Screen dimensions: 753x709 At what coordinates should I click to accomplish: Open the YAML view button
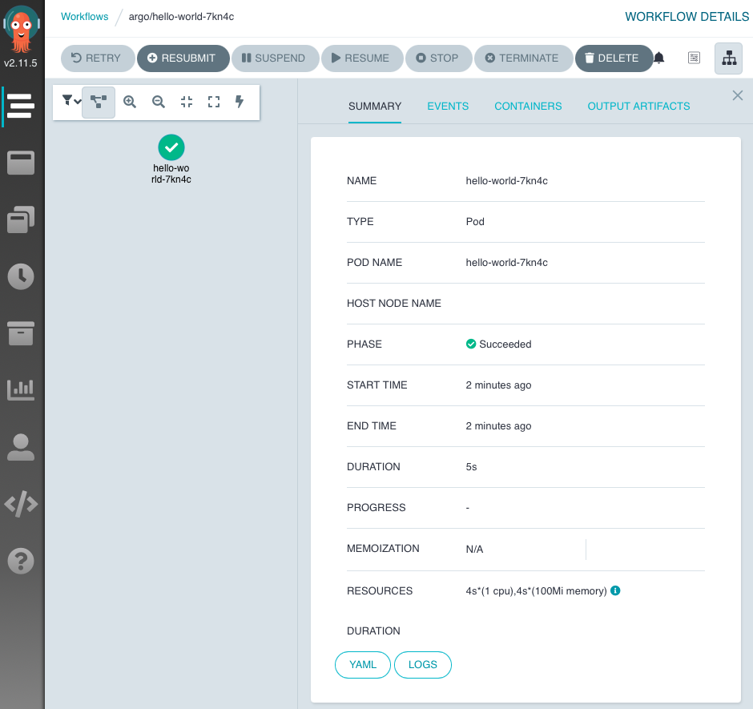(363, 665)
